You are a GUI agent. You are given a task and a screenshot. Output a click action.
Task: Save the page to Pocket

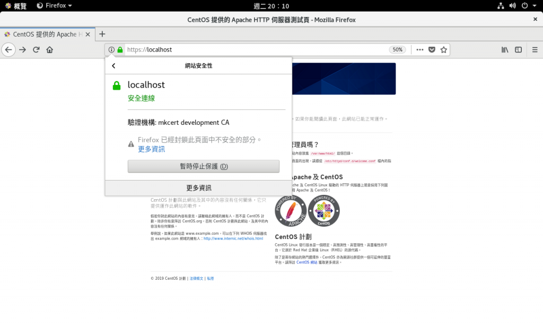click(432, 49)
